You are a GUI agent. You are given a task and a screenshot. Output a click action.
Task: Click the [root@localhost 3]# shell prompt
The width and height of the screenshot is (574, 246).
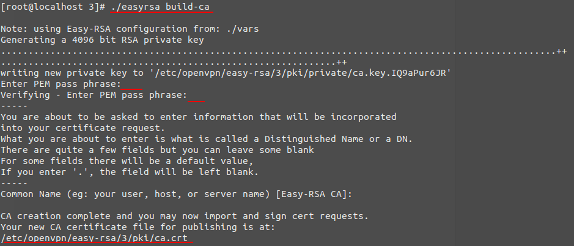[x=53, y=7]
